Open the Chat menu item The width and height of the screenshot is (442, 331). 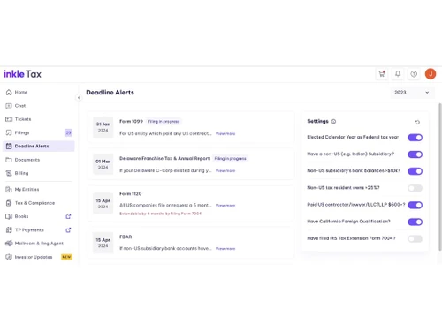[x=38, y=106]
